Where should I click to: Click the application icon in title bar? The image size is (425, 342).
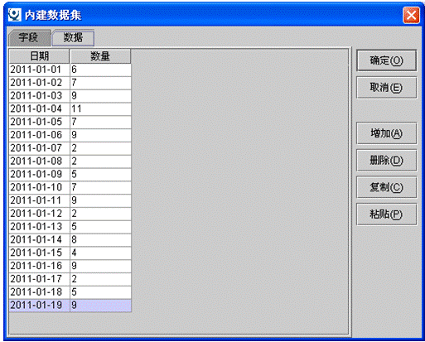pos(14,15)
